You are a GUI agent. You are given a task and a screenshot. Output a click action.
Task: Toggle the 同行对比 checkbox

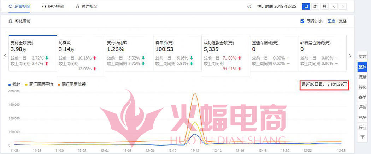302,21
